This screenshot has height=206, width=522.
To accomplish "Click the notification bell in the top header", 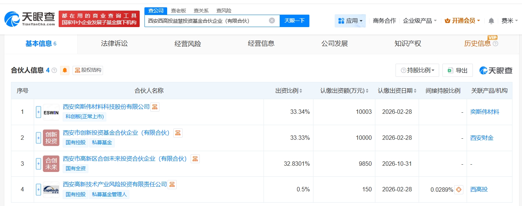I will tap(491, 21).
